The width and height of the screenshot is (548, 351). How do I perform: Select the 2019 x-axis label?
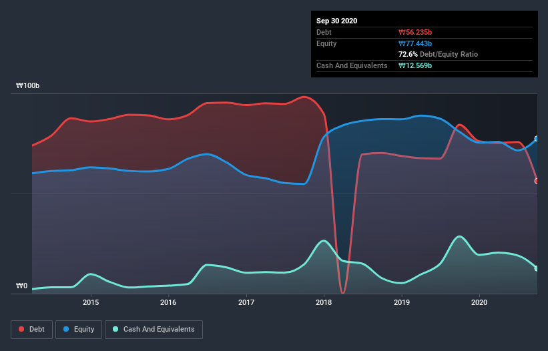coord(402,302)
